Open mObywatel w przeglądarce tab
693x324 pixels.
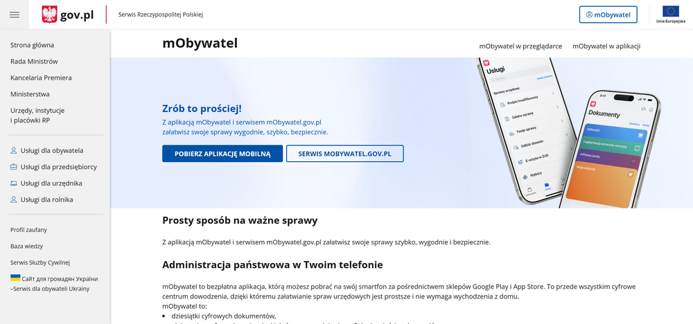tap(520, 46)
